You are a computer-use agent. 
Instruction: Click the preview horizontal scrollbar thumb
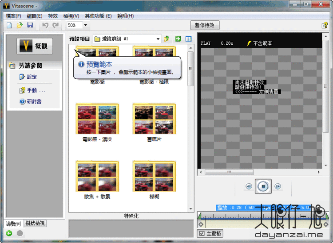click(229, 172)
